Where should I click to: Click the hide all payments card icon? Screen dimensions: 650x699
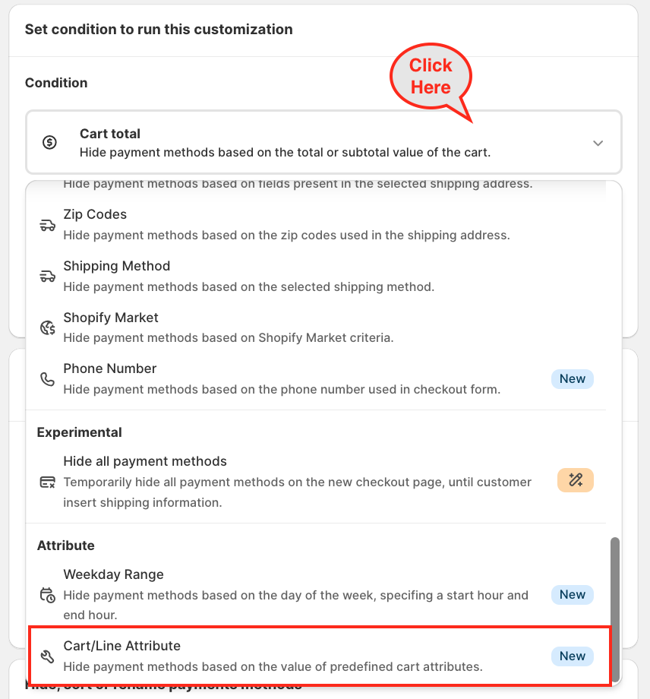47,482
